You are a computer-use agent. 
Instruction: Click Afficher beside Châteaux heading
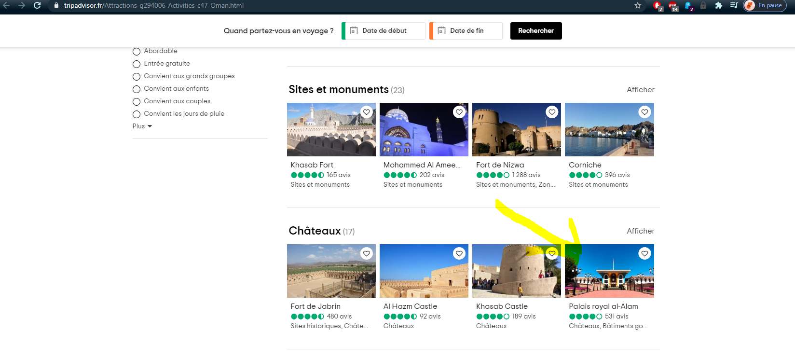tap(640, 231)
